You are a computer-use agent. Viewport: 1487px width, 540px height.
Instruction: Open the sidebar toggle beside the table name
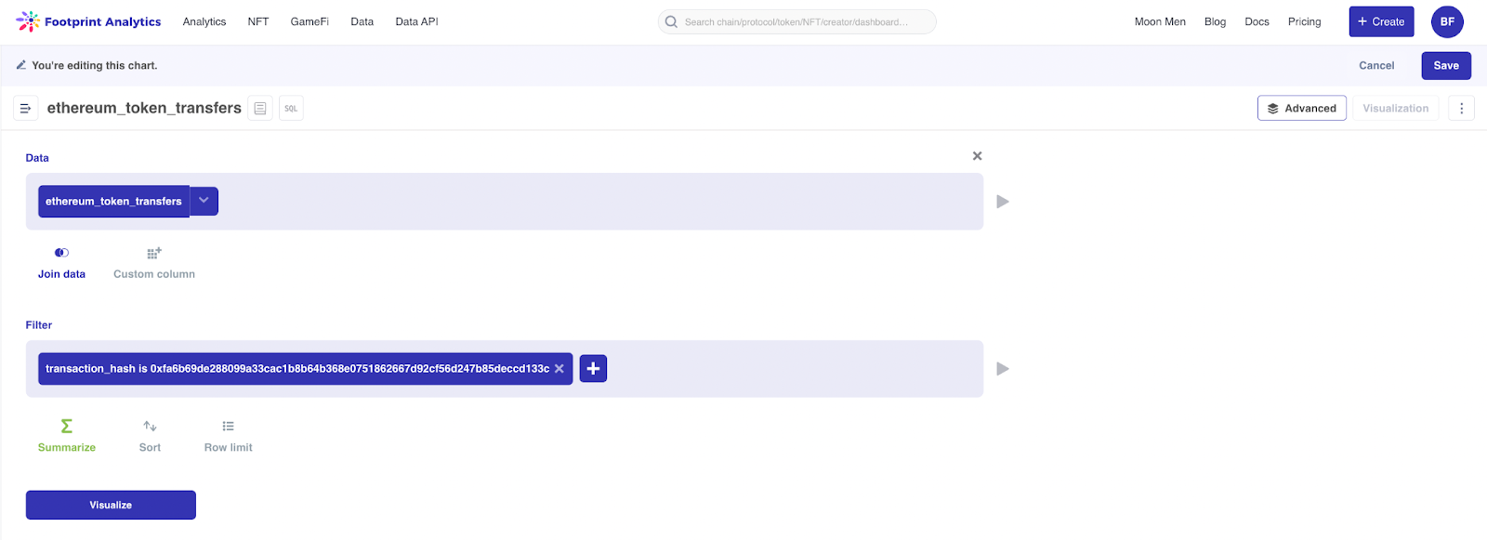[25, 108]
